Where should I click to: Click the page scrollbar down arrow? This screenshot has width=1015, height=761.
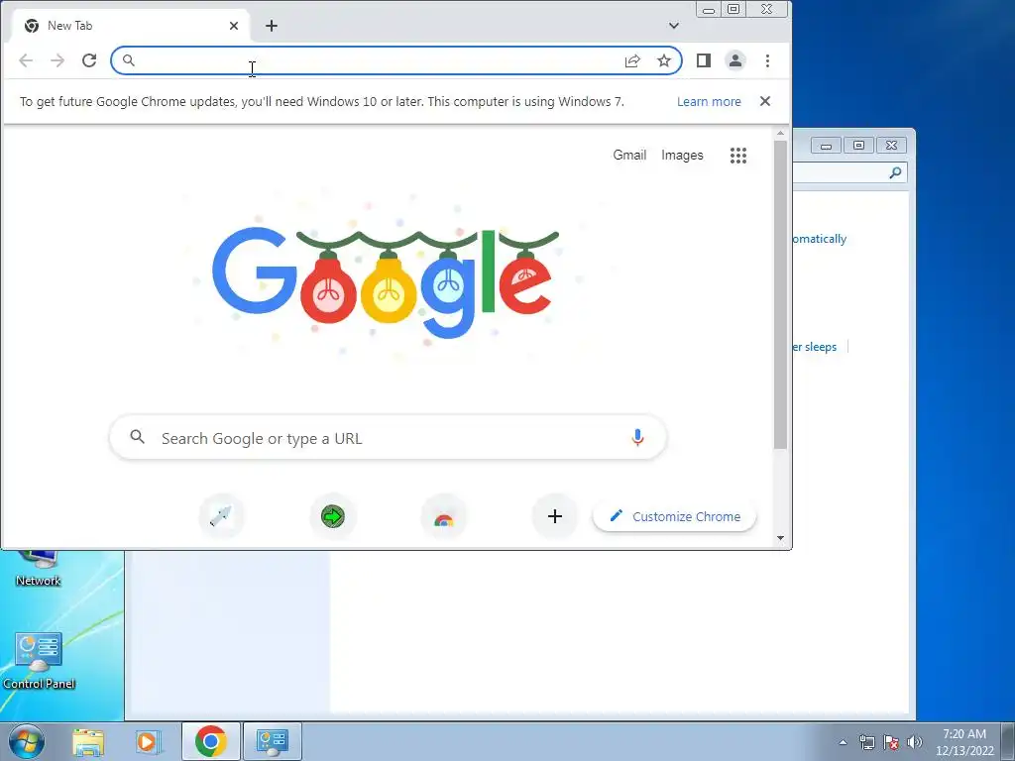click(781, 538)
